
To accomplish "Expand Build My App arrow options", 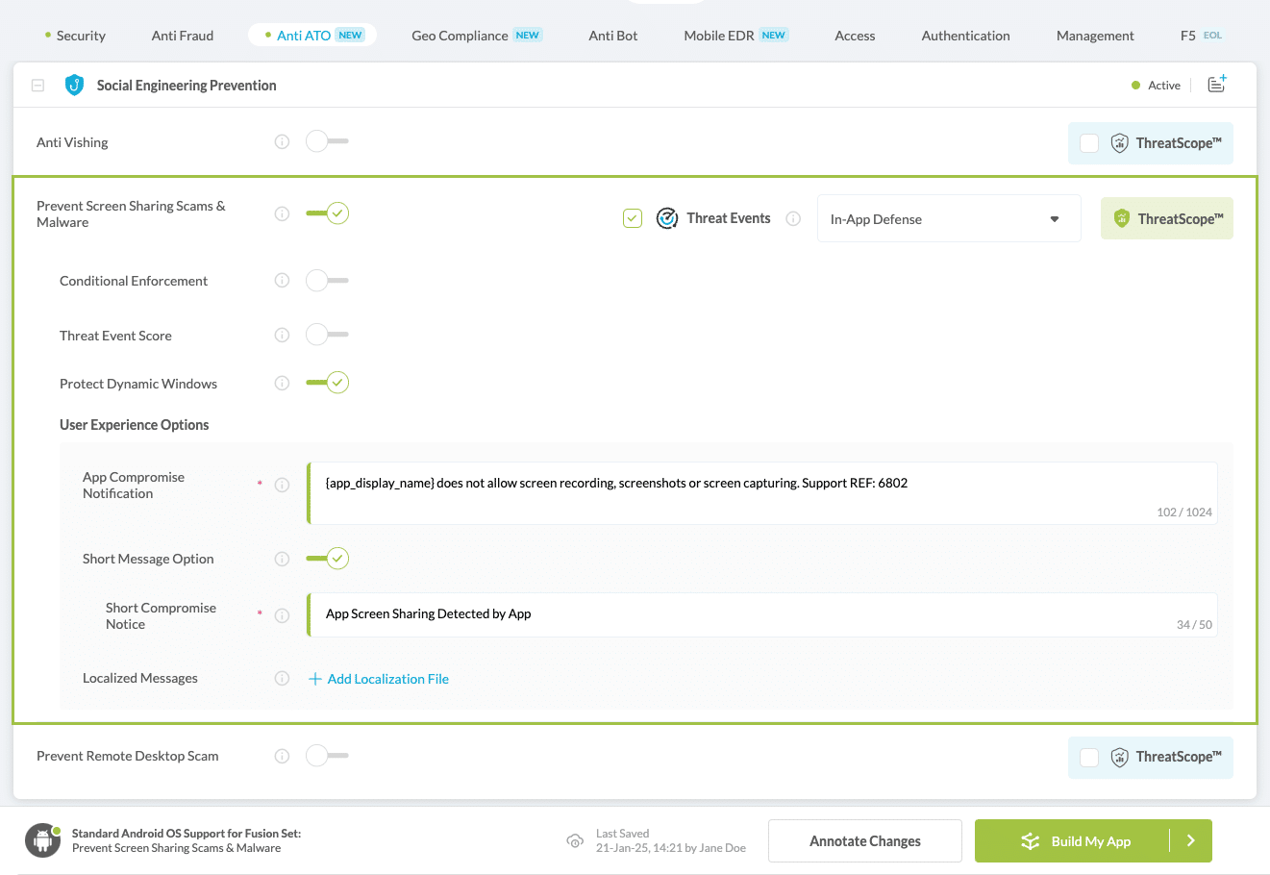I will (x=1191, y=841).
